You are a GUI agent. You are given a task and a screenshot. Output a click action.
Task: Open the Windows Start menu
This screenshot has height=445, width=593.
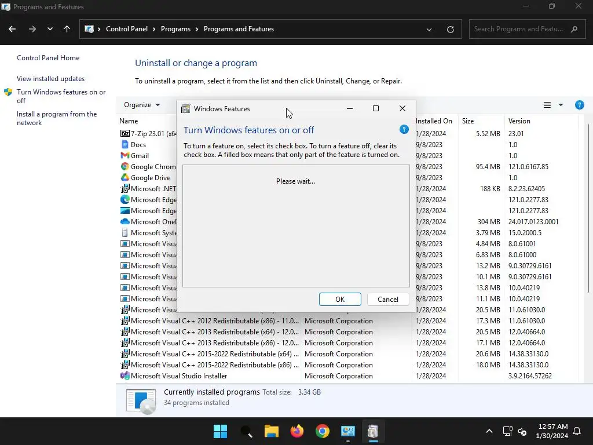(220, 431)
